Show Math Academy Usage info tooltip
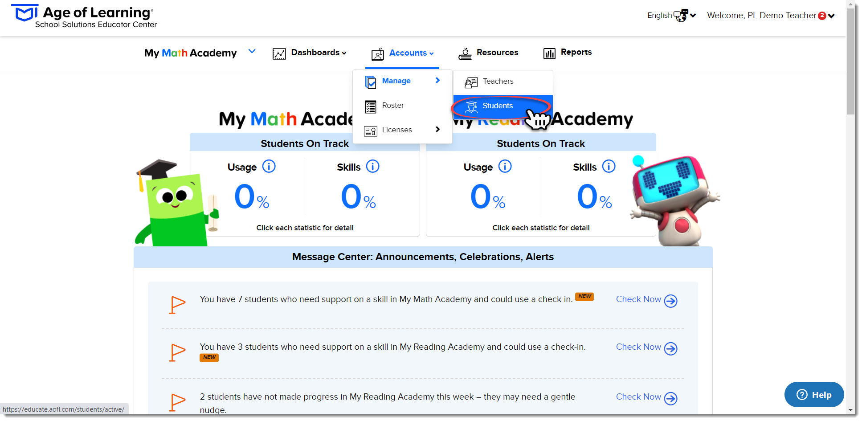 269,166
